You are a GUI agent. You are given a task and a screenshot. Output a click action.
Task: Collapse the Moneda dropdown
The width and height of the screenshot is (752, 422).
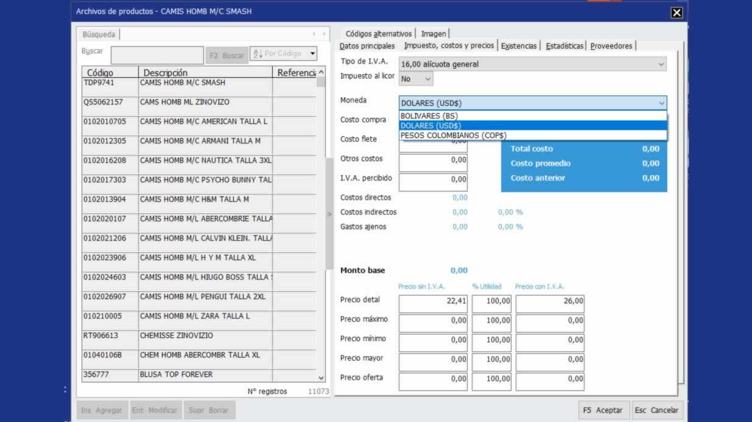click(662, 103)
